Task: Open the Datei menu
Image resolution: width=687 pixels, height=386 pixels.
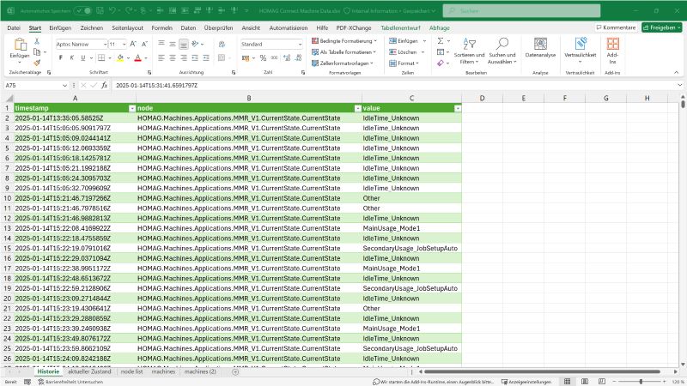Action: click(x=14, y=27)
